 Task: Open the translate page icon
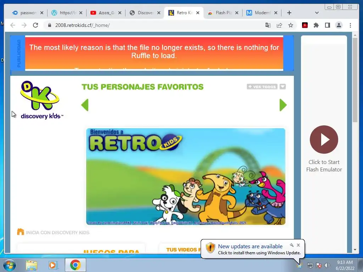[268, 25]
